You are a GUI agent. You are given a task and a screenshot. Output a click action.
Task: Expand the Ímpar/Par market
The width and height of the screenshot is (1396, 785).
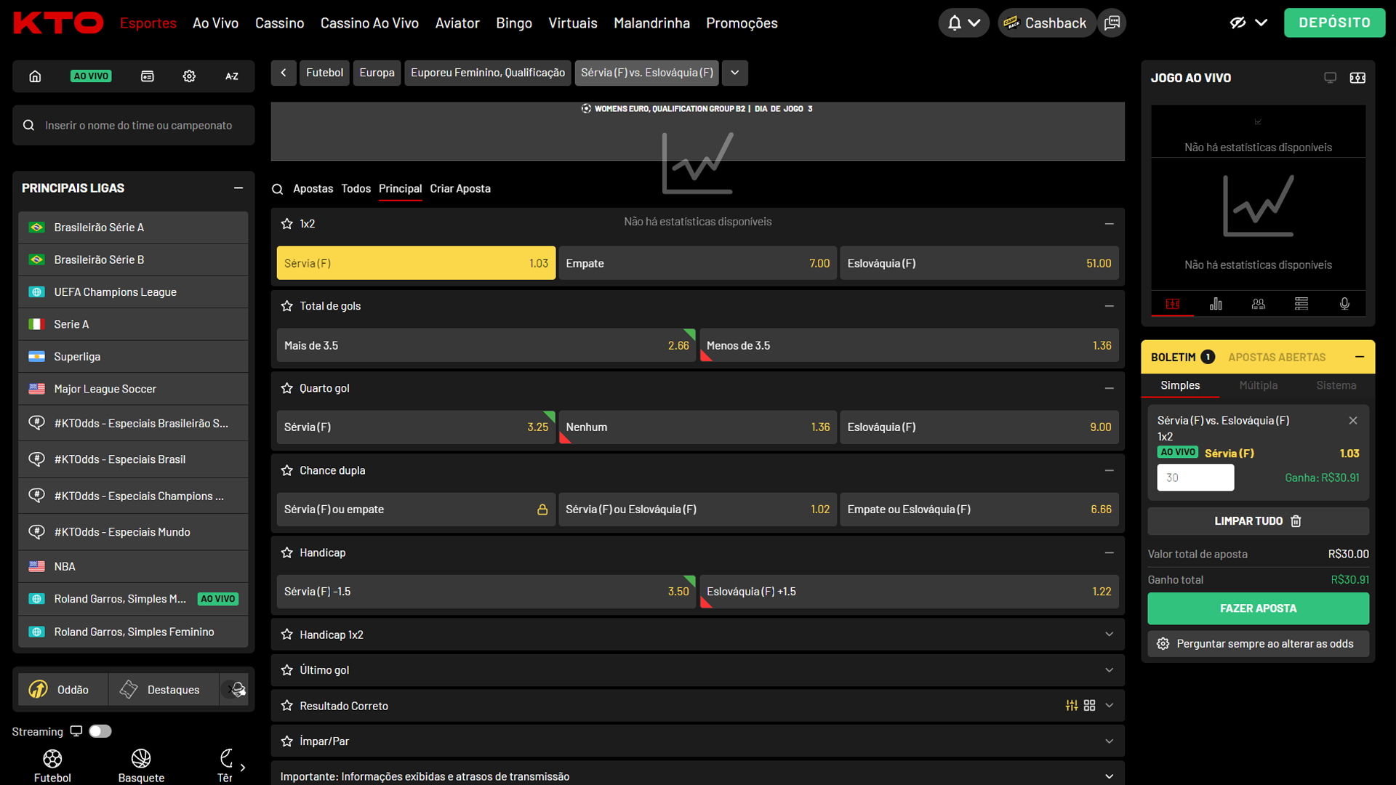tap(1109, 741)
